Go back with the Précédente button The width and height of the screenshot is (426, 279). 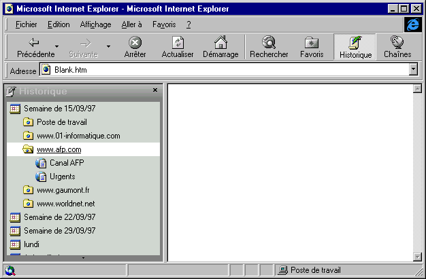click(35, 47)
